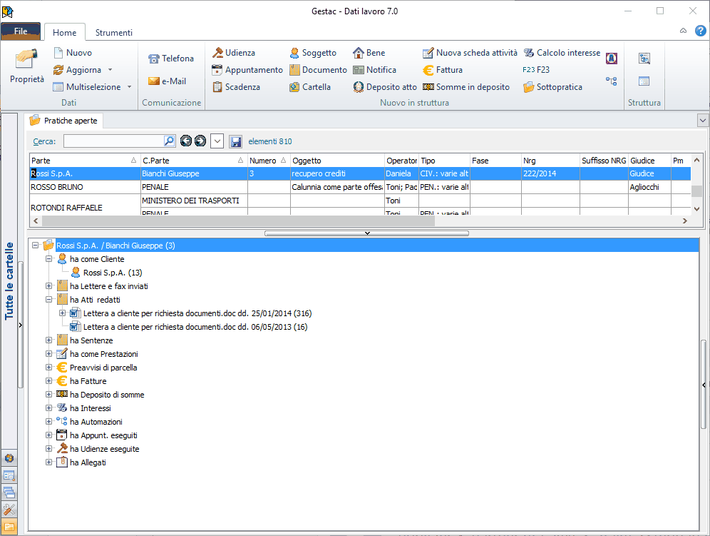Open the blue Help question mark
The height and width of the screenshot is (536, 710).
click(x=701, y=31)
